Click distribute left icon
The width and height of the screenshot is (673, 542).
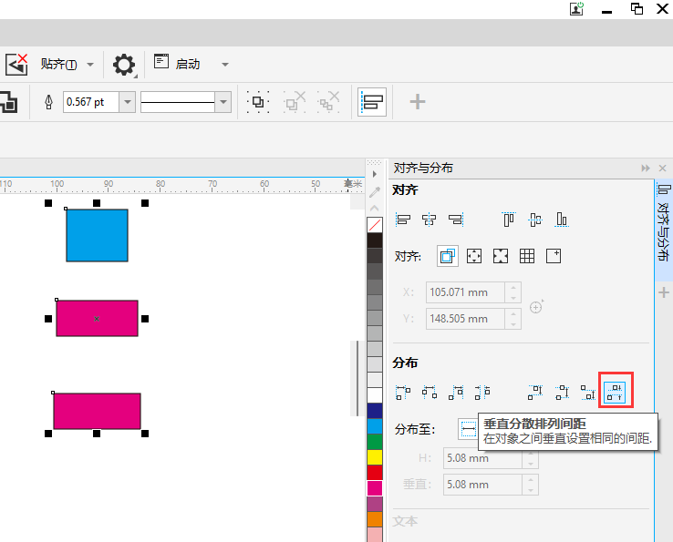click(x=402, y=393)
